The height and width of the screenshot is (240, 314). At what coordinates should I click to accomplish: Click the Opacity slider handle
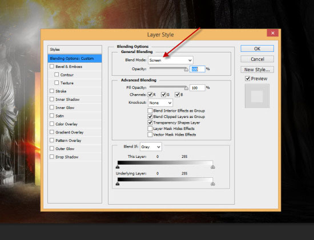tap(186, 70)
